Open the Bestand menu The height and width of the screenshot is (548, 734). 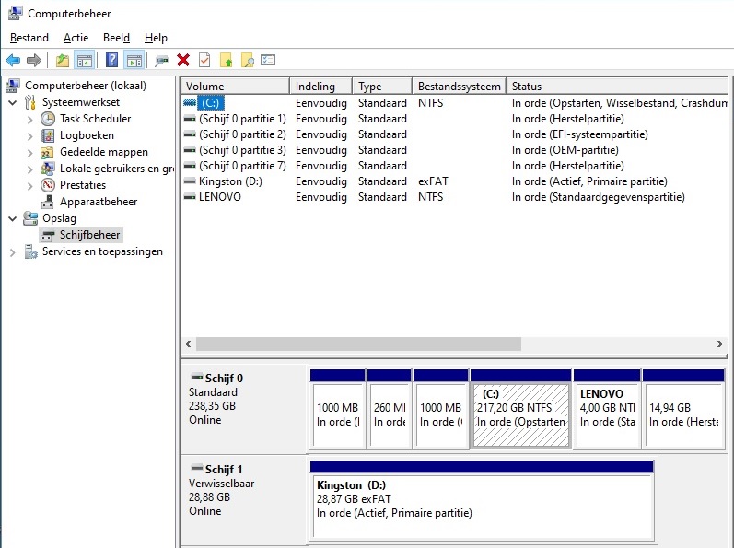click(29, 38)
